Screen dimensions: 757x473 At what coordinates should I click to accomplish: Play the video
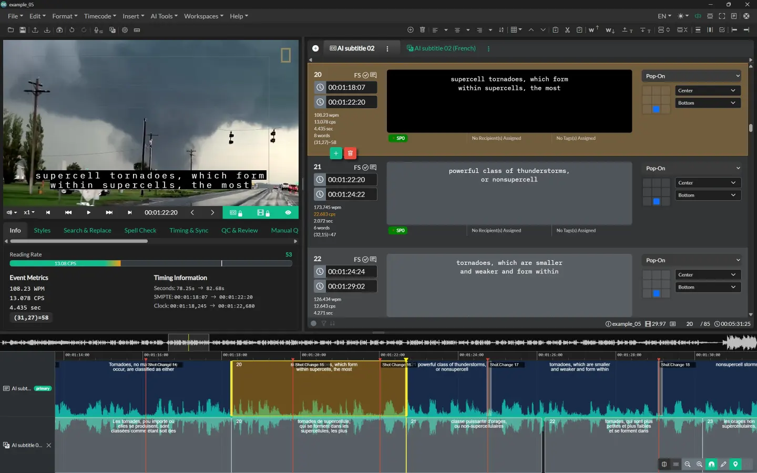point(88,213)
